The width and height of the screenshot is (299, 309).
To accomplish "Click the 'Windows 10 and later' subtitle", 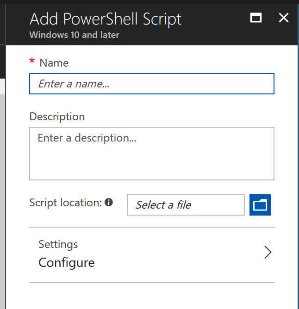I will pyautogui.click(x=74, y=35).
